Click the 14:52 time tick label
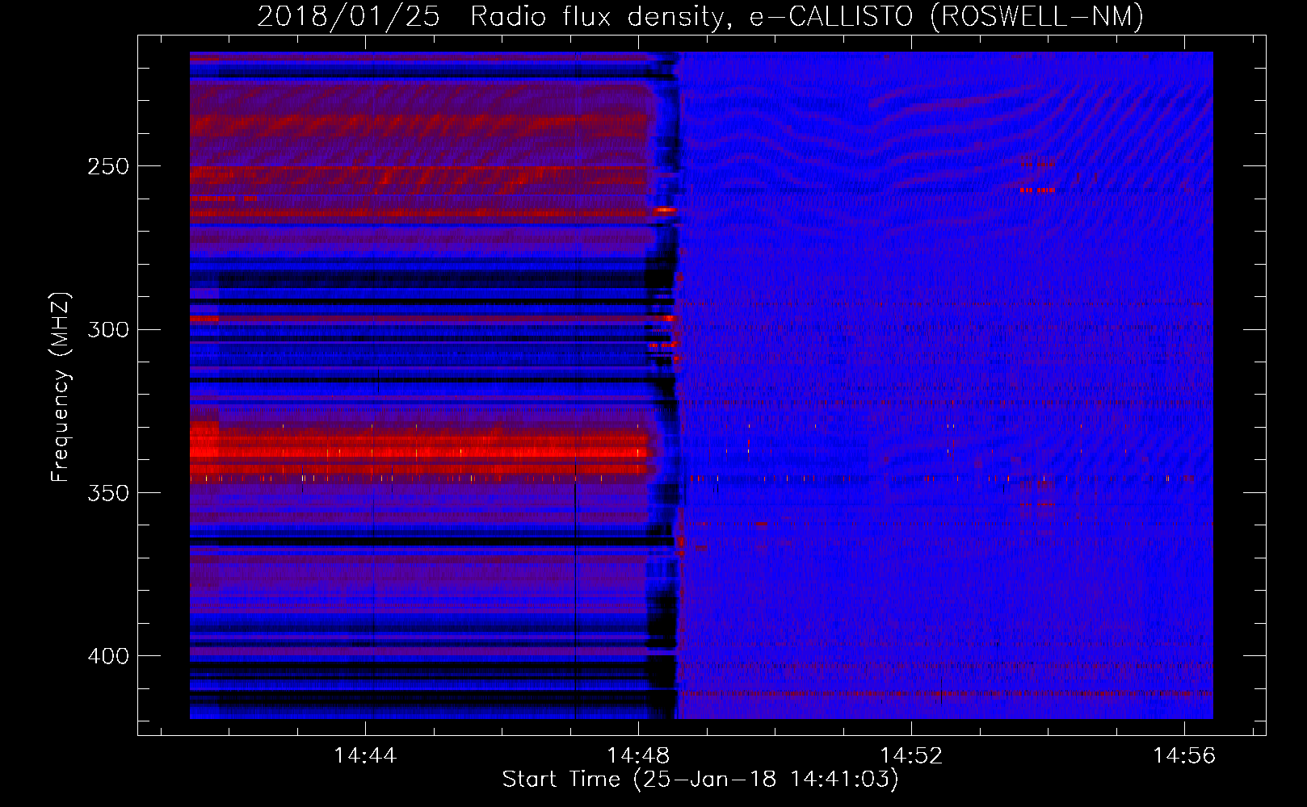Image resolution: width=1307 pixels, height=807 pixels. [x=911, y=755]
